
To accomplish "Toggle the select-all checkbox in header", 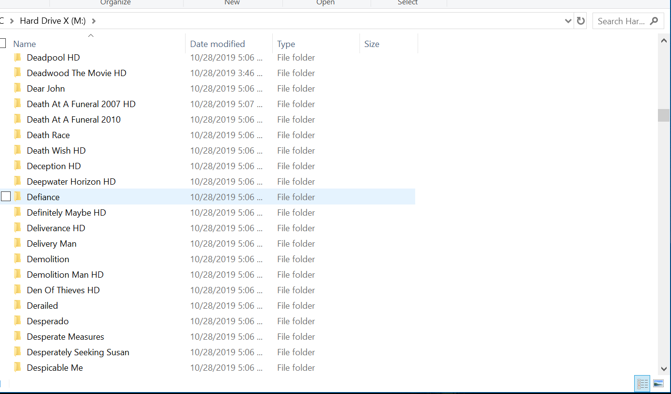I will [2, 44].
